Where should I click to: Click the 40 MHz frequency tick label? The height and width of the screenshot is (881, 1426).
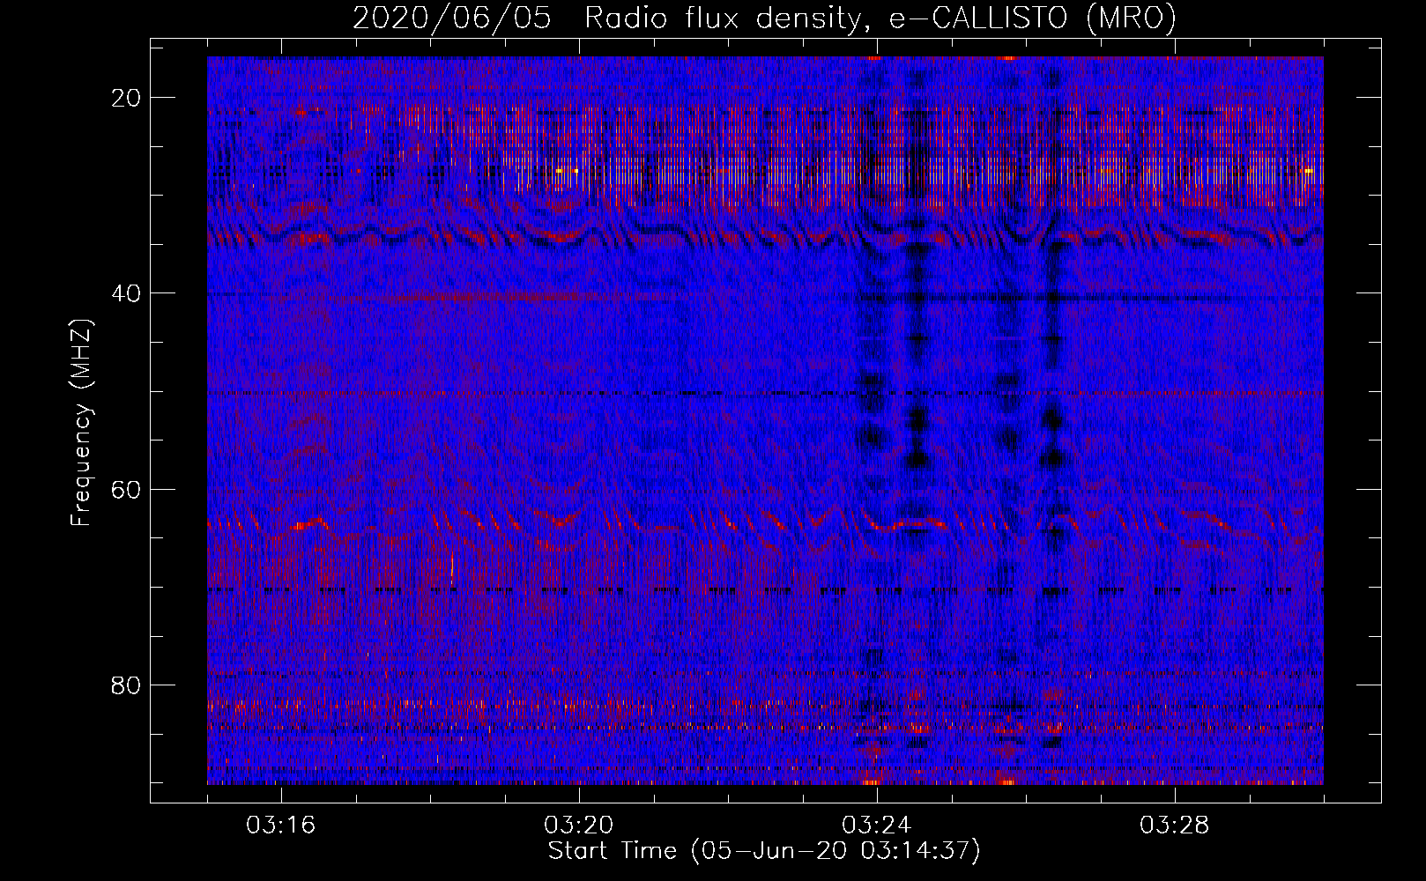[x=126, y=293]
